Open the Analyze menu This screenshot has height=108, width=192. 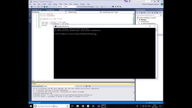76,4
